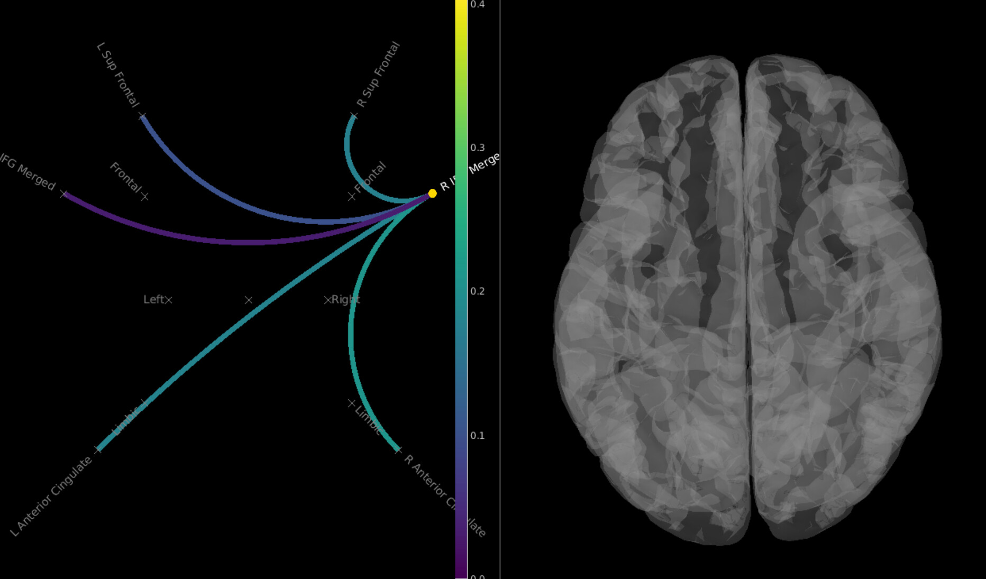Select the Limbic label near R Anterior Cingulate
The height and width of the screenshot is (579, 986).
[x=368, y=421]
